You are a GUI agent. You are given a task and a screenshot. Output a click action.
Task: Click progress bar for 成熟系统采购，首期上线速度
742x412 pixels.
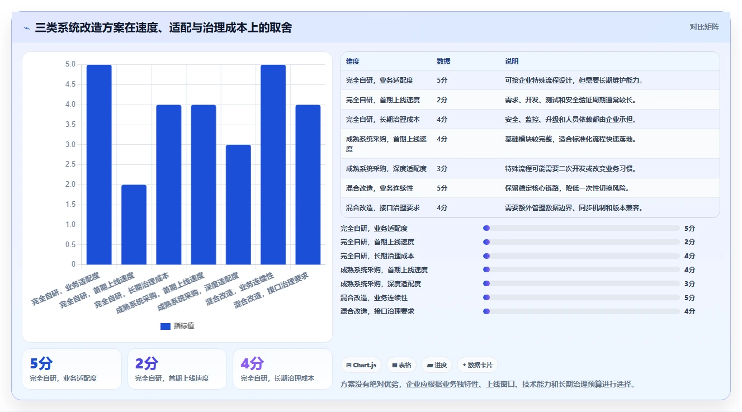[582, 270]
